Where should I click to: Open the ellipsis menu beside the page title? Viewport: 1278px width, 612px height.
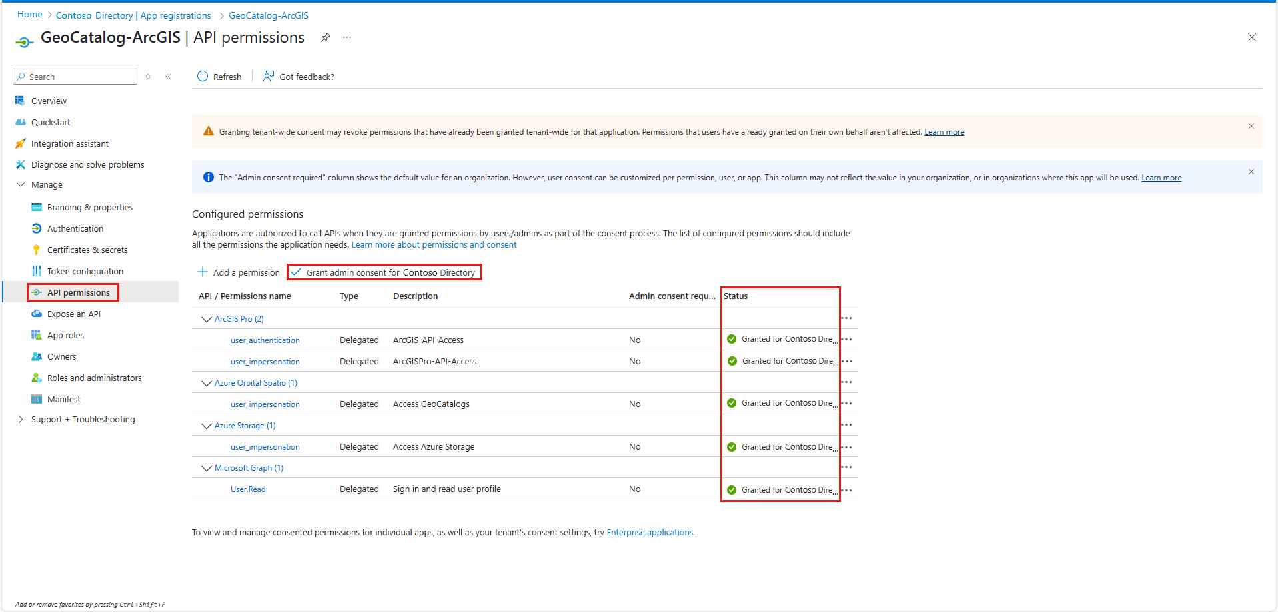click(347, 37)
